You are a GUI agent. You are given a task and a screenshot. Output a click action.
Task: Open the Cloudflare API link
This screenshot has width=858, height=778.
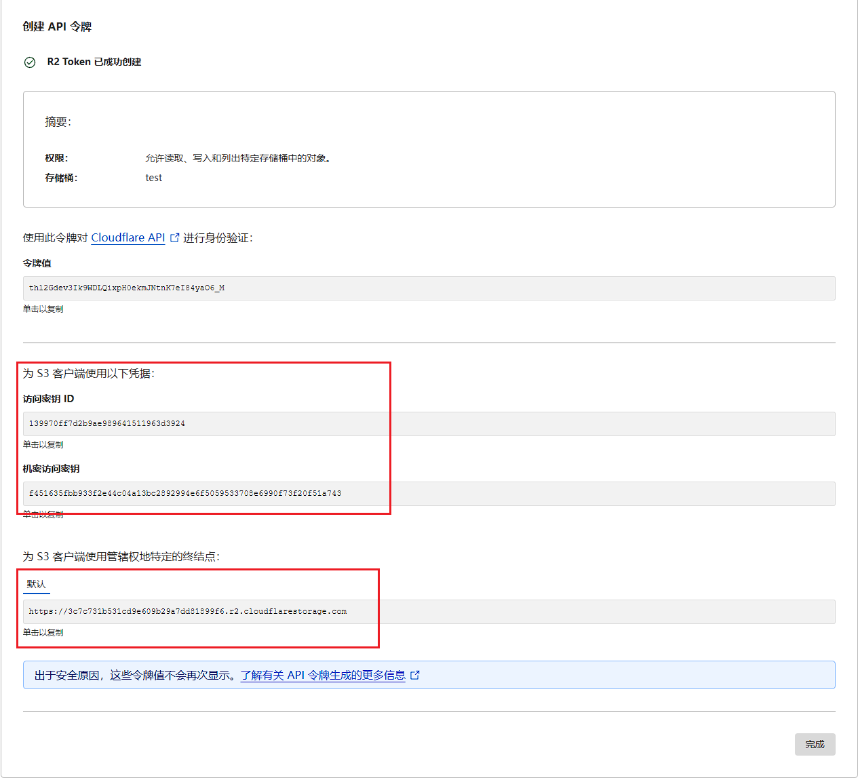(x=128, y=237)
